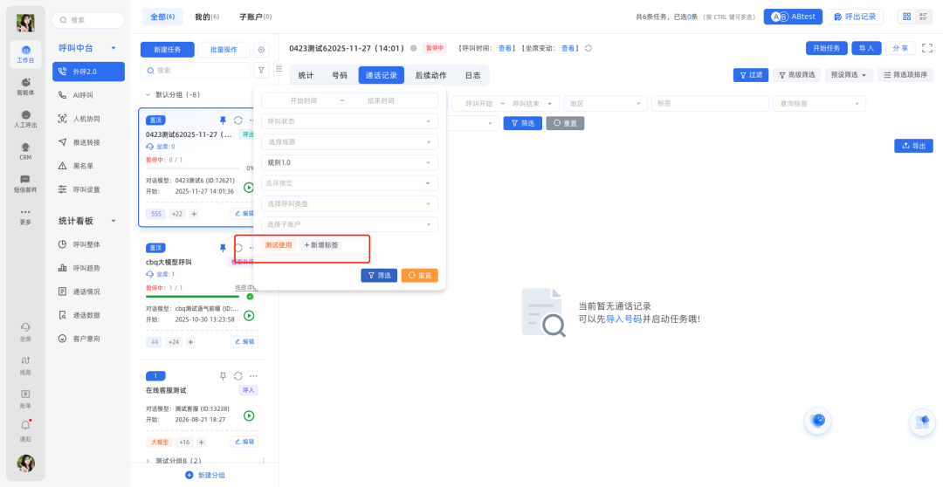Image resolution: width=943 pixels, height=487 pixels.
Task: Click green play button on cbq大模型呼叫 task
Action: 249,316
